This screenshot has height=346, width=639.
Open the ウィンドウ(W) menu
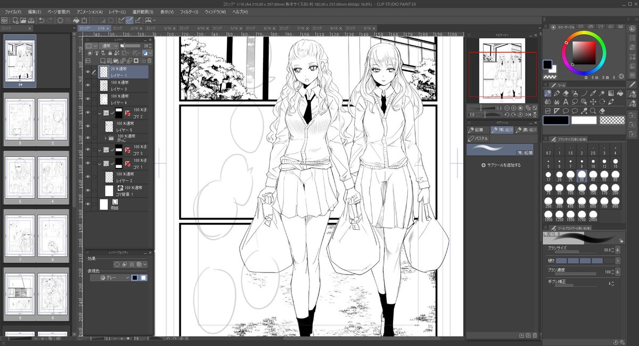click(215, 11)
